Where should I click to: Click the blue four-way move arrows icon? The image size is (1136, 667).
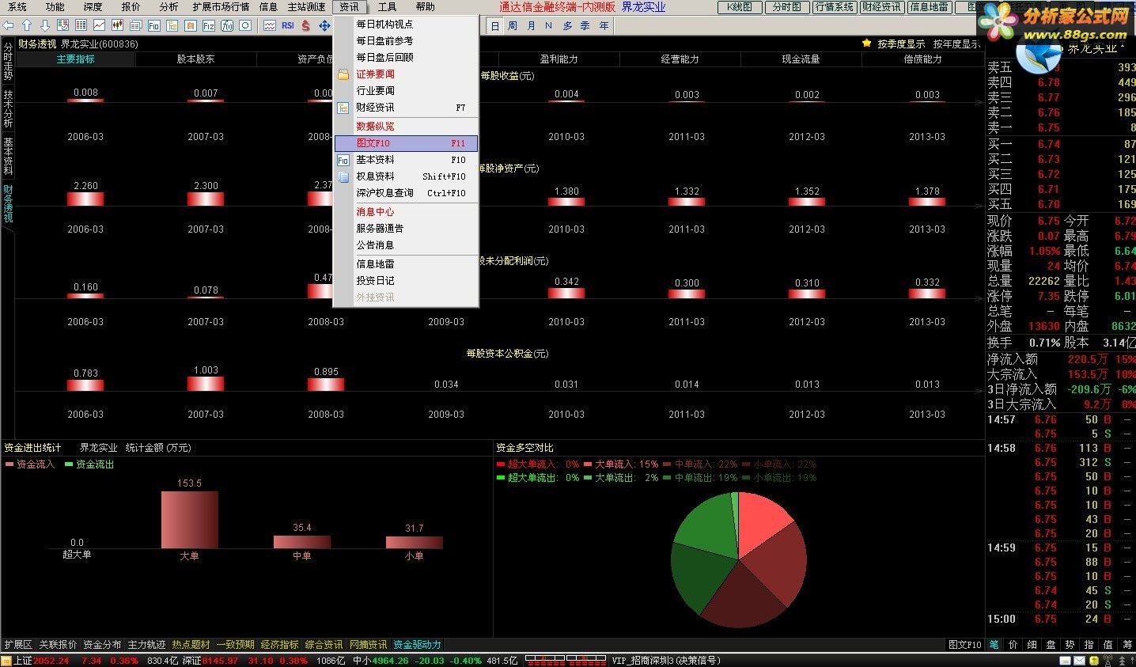click(x=324, y=25)
